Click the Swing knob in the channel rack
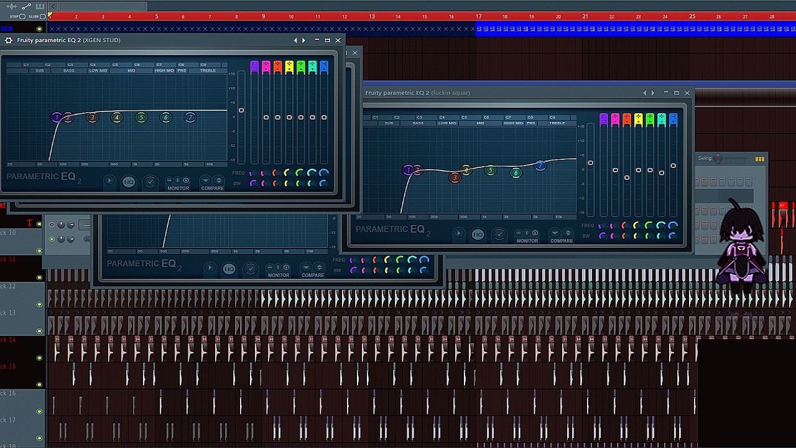Viewport: 796px width, 448px height. pos(719,159)
